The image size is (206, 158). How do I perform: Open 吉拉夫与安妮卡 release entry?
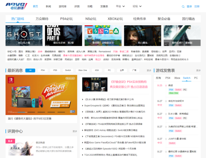(x=176, y=101)
